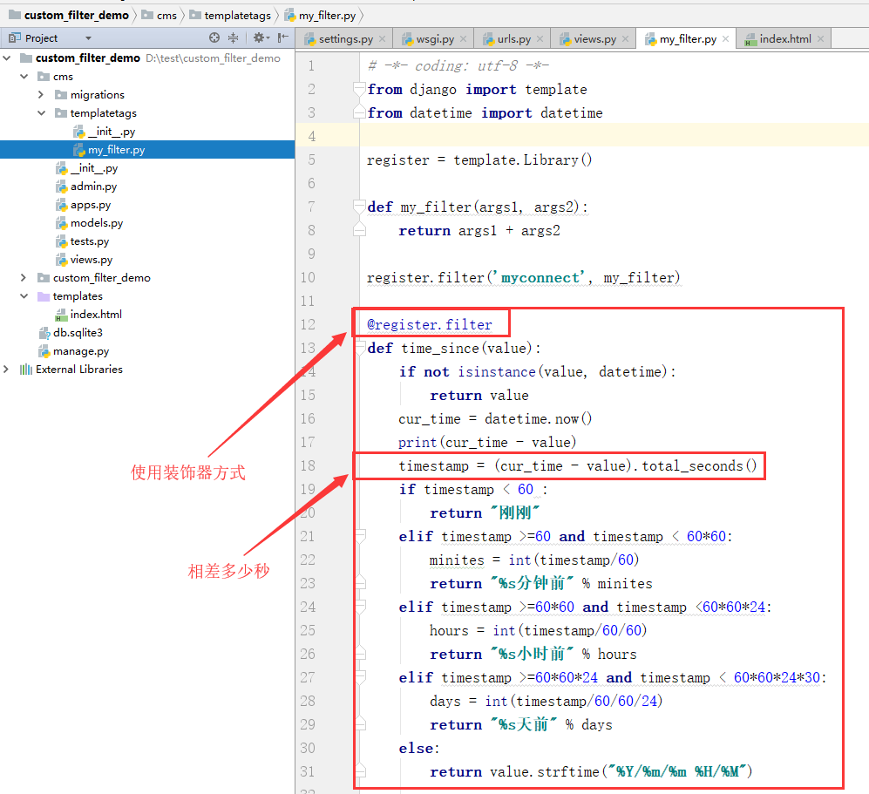Click the Project panel title label
This screenshot has width=869, height=794.
[x=41, y=37]
